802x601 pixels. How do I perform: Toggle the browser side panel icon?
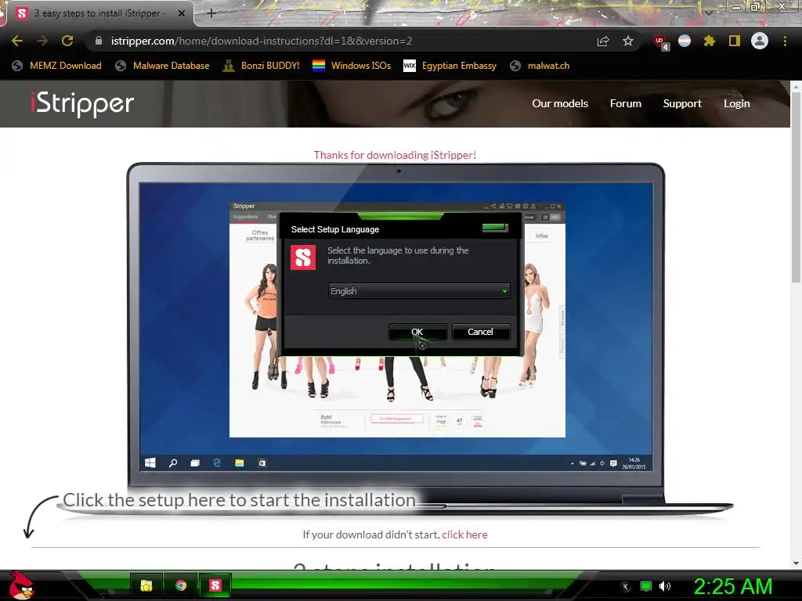735,41
